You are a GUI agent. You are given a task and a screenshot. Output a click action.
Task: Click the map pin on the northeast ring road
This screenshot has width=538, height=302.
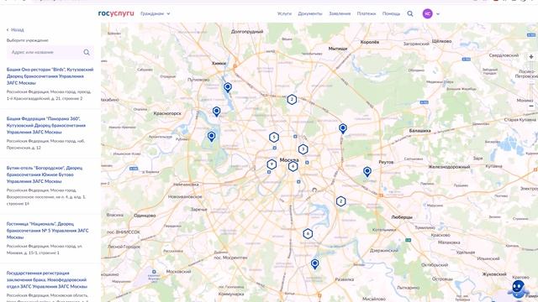click(343, 128)
